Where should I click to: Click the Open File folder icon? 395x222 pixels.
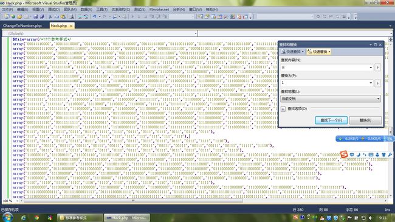tap(19, 16)
